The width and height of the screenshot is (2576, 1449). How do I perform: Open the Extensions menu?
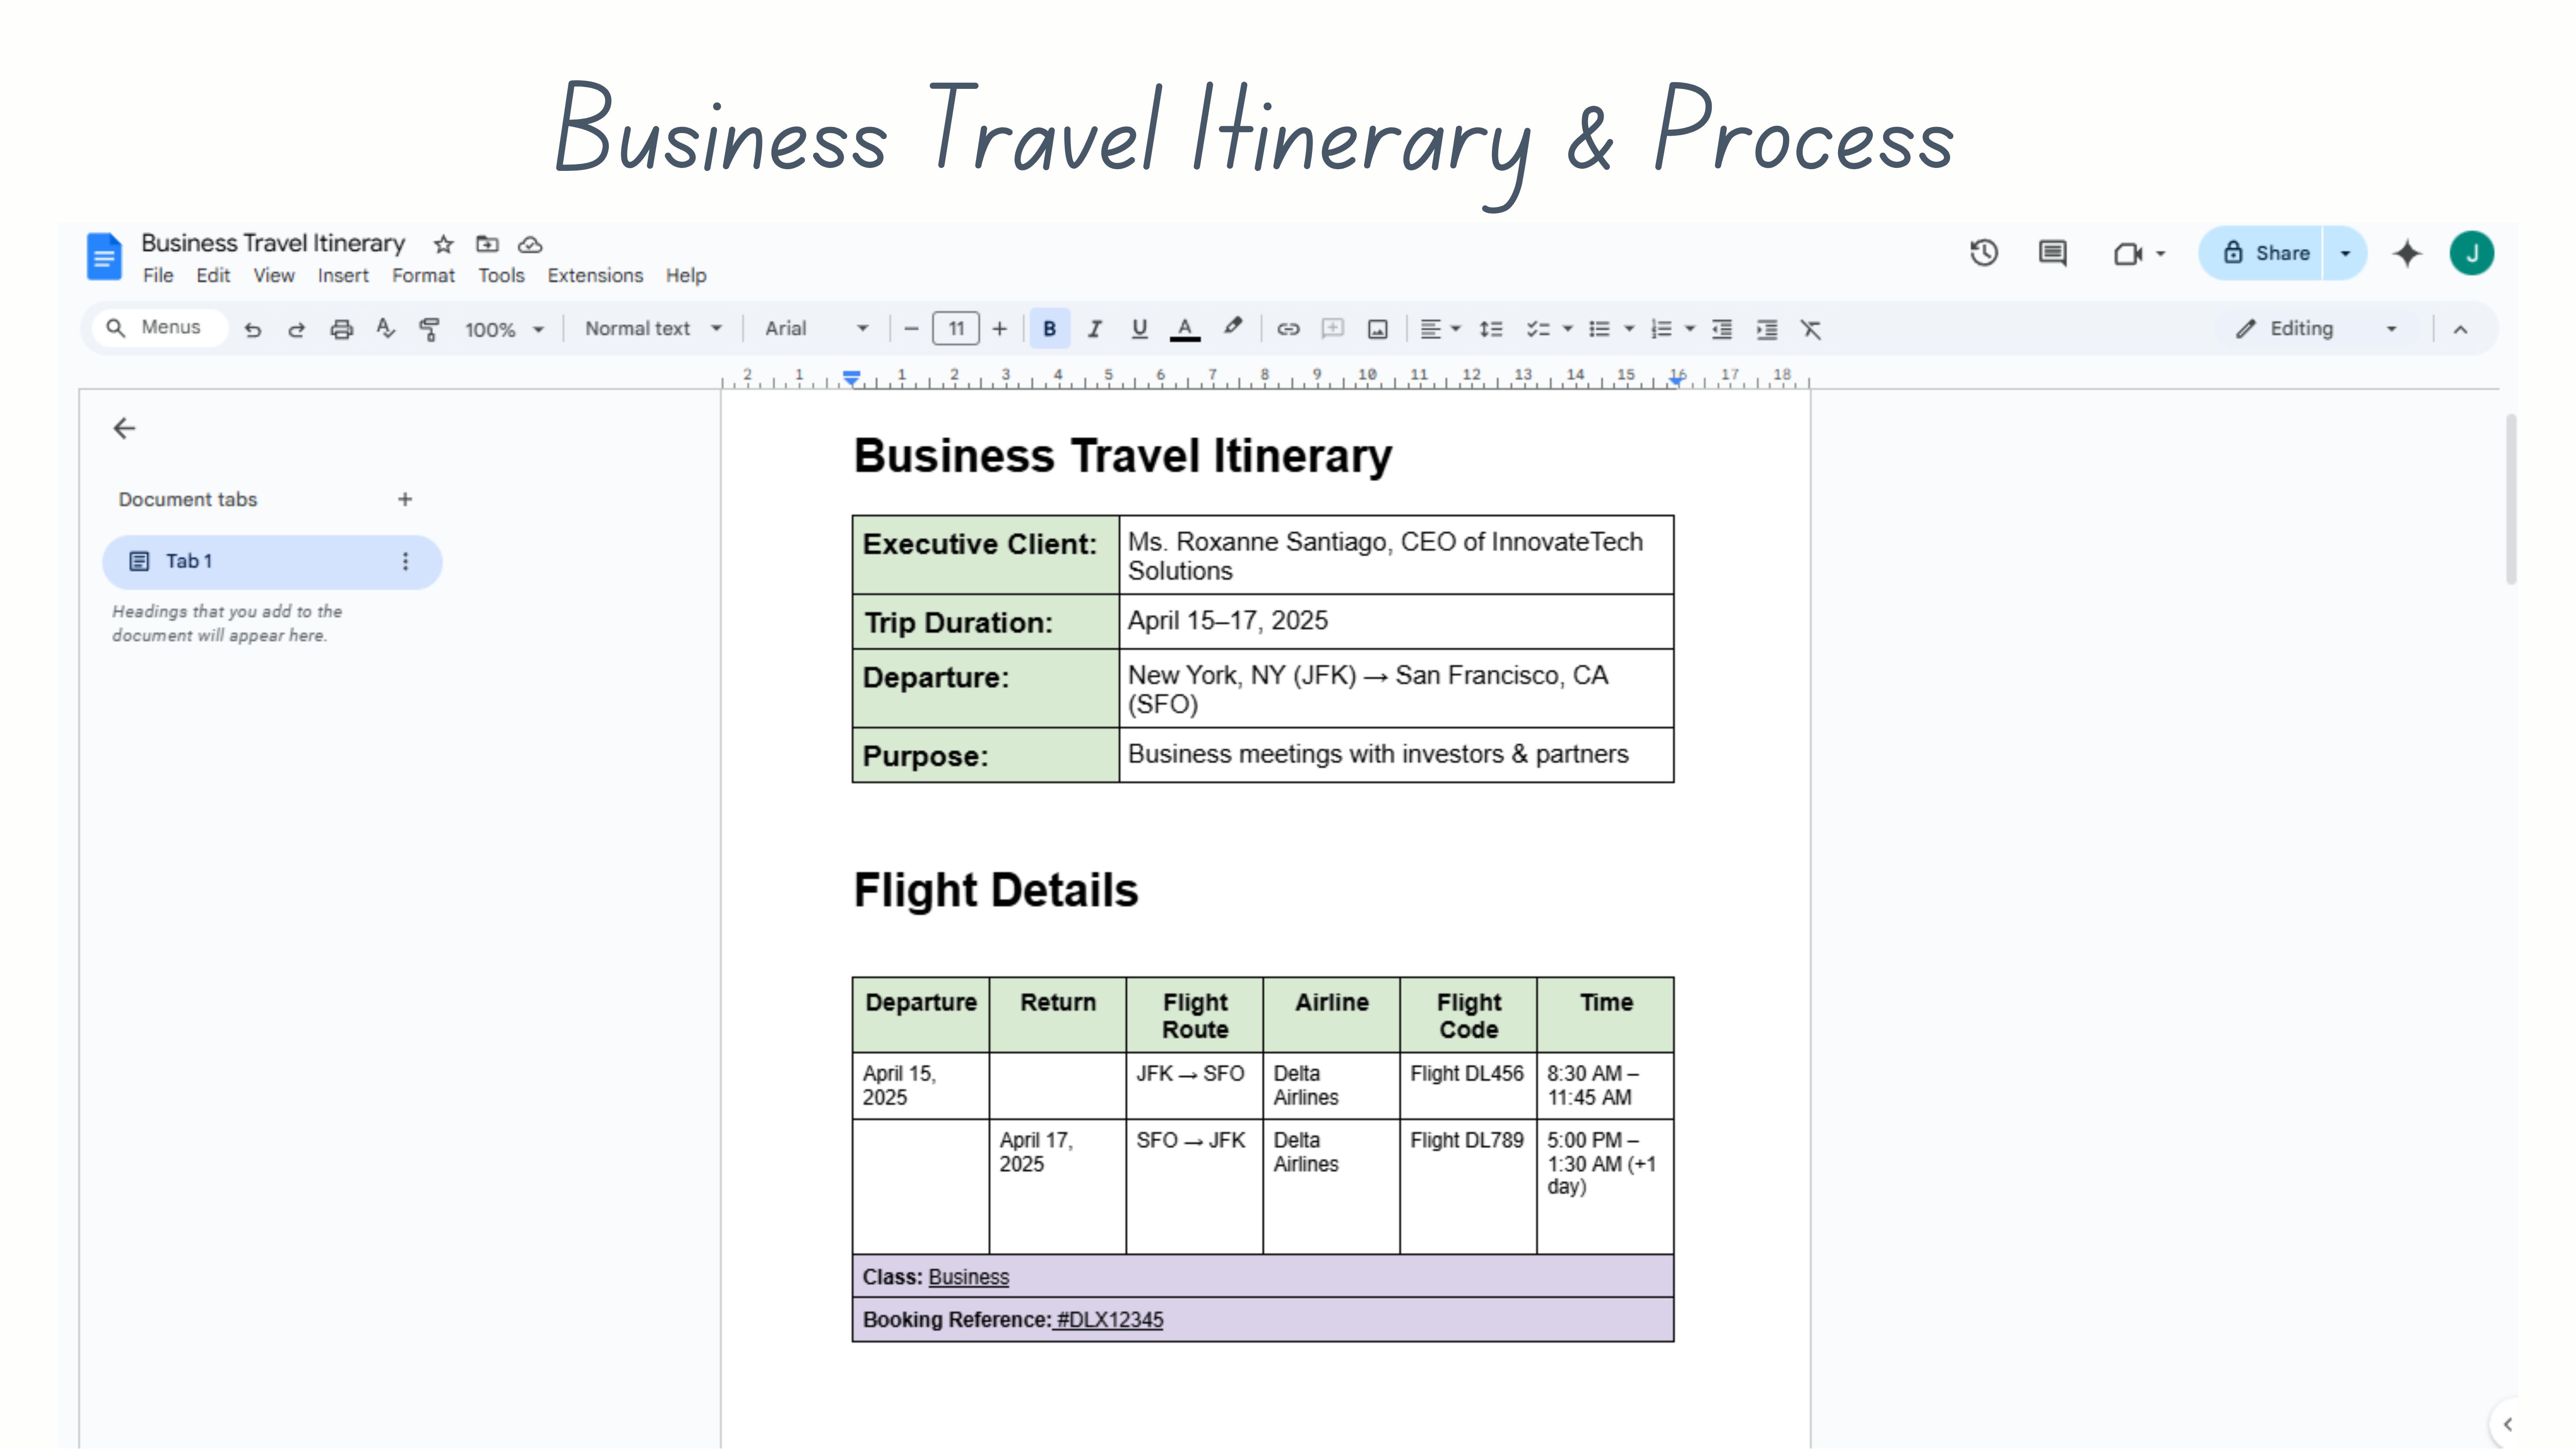594,275
